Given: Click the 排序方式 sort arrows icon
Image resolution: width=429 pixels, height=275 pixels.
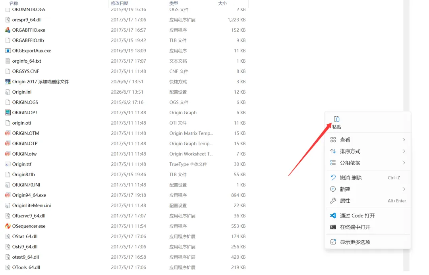Looking at the screenshot, I should click(x=333, y=151).
